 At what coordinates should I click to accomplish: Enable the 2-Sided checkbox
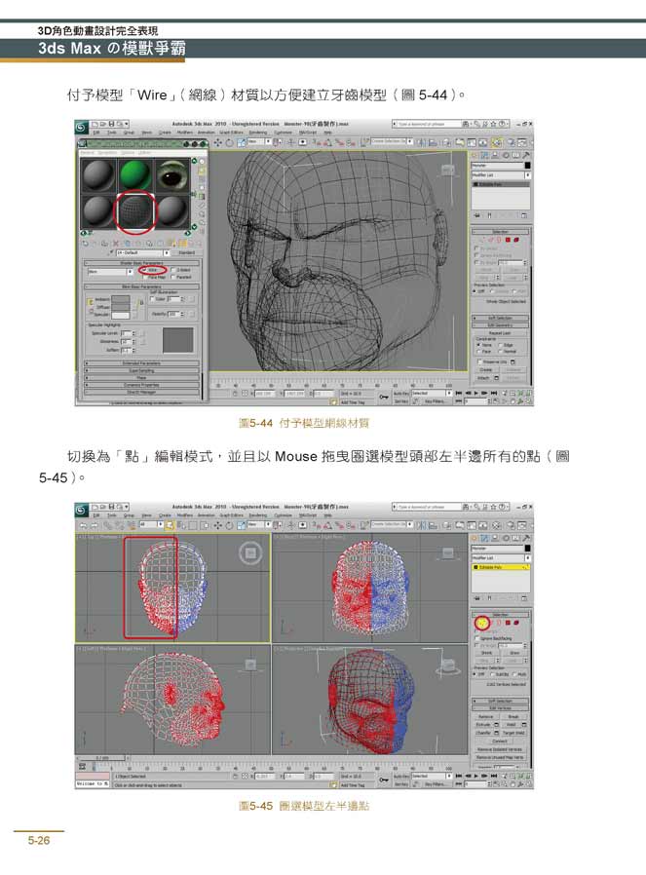(172, 270)
